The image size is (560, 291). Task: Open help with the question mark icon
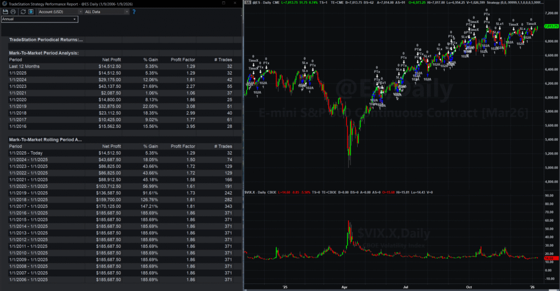[x=134, y=11]
